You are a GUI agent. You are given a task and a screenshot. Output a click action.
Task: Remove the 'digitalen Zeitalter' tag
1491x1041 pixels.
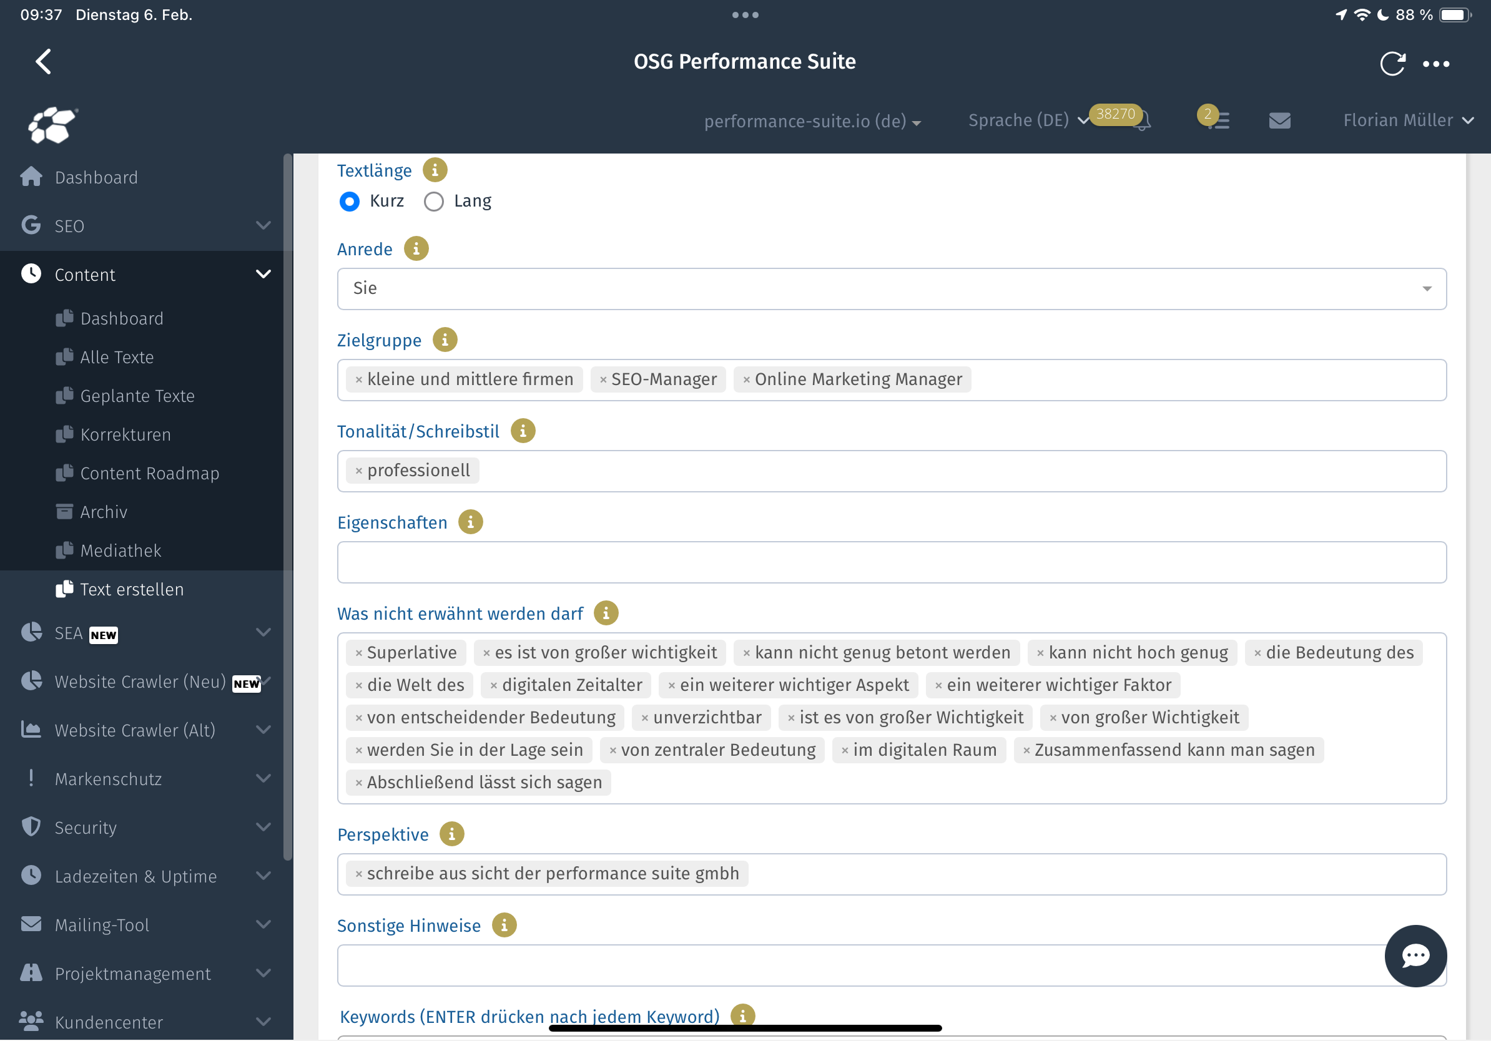tap(493, 685)
